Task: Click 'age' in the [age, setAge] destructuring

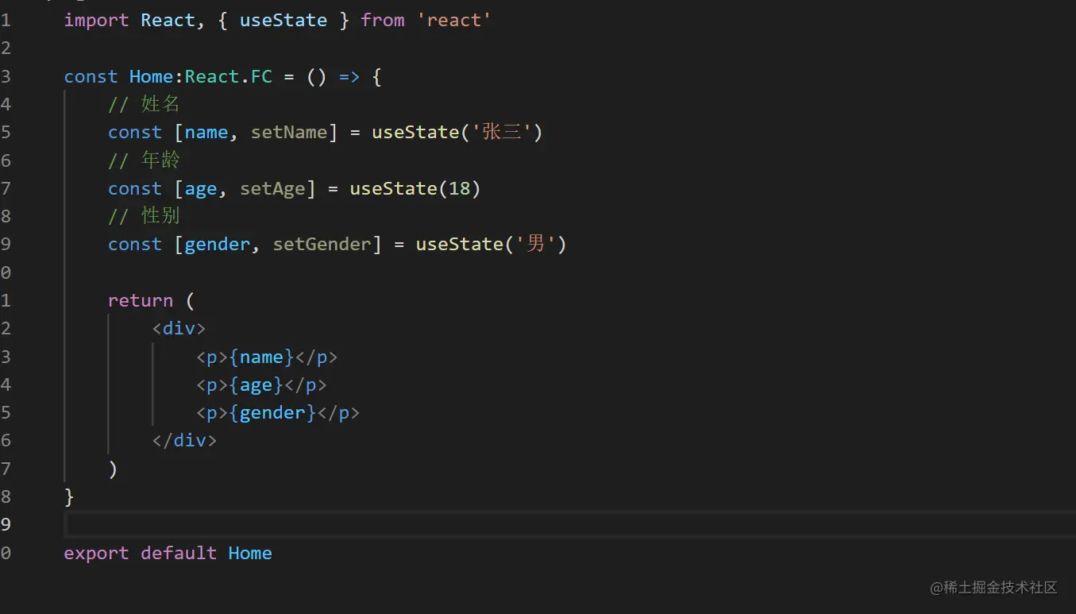Action: [x=201, y=188]
